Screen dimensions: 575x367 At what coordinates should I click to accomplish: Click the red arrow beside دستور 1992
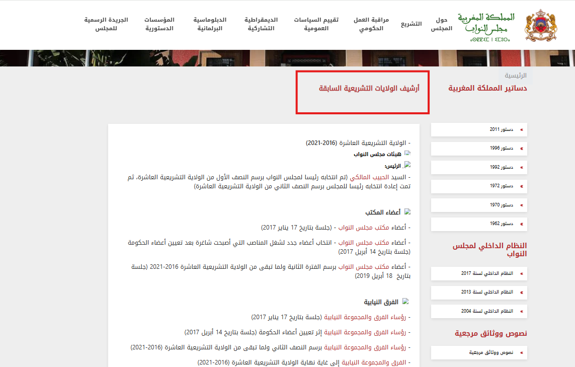click(521, 168)
